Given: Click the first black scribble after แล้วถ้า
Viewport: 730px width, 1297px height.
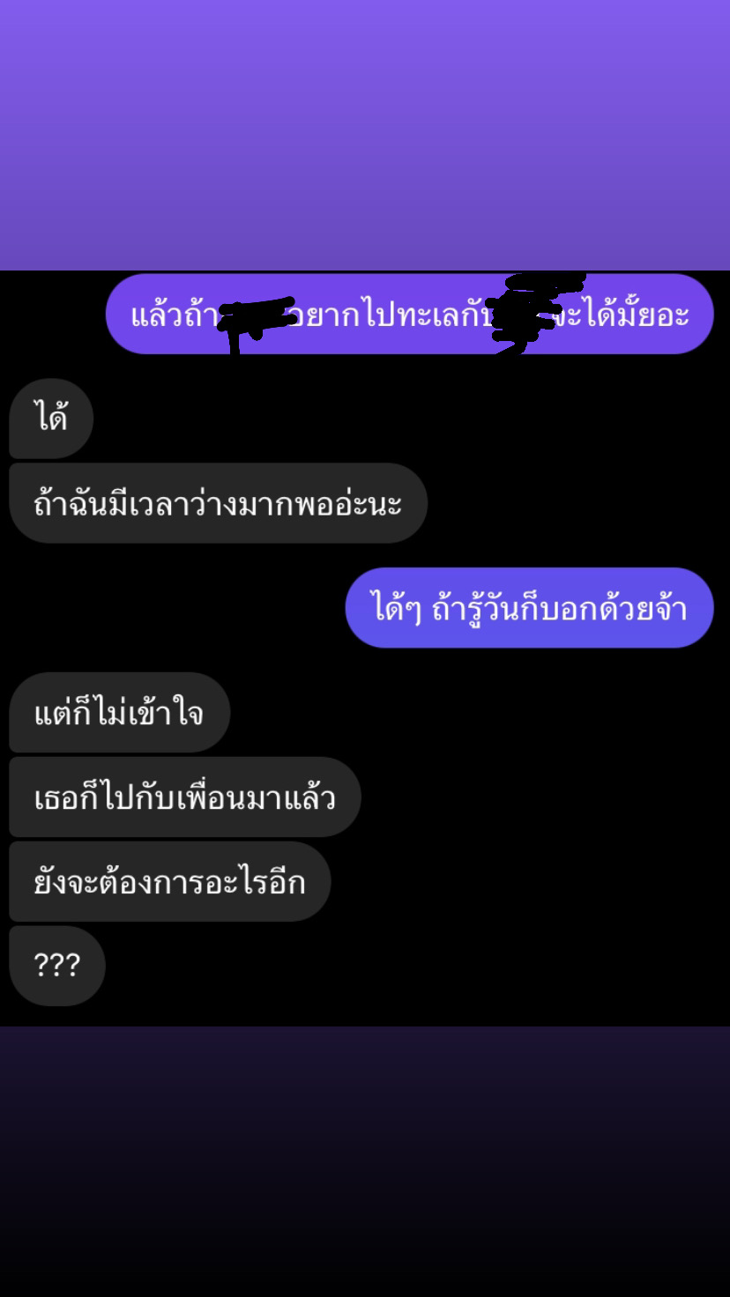Looking at the screenshot, I should [254, 322].
